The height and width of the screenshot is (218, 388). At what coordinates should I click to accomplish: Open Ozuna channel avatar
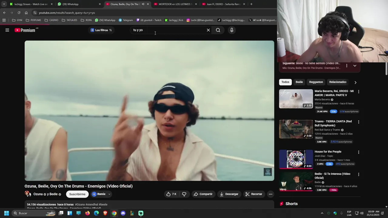(28, 194)
